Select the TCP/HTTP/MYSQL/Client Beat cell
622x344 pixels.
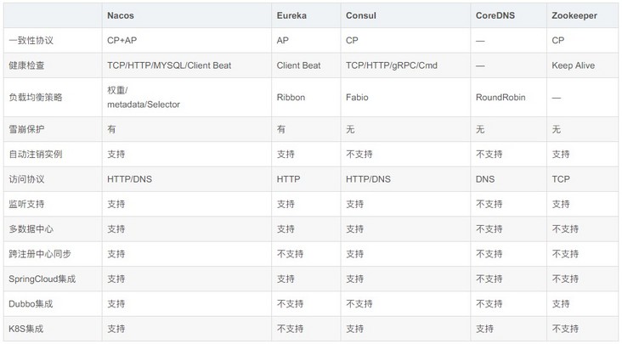[x=169, y=65]
